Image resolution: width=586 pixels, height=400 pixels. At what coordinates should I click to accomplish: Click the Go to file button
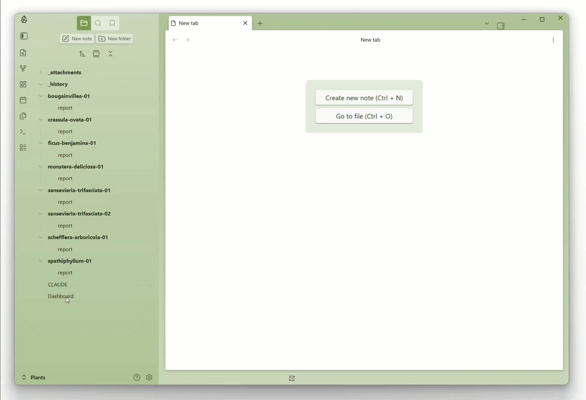point(364,116)
